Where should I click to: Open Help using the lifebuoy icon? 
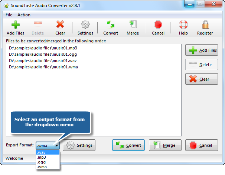click(x=183, y=25)
